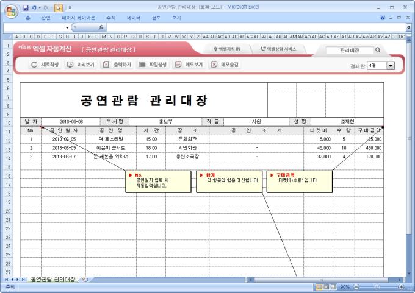Viewport: 415px width, 293px height.
Task: Click the horizontal scrollbar right arrow
Action: [400, 280]
